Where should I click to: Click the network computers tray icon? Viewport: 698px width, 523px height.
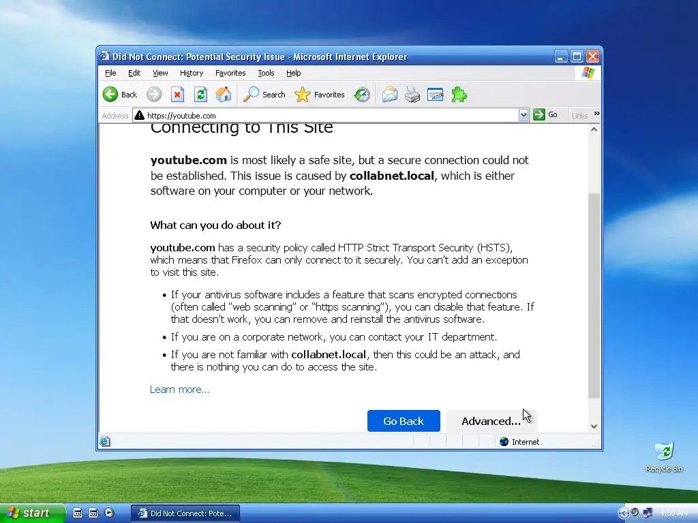pos(648,513)
